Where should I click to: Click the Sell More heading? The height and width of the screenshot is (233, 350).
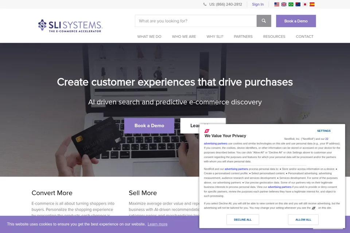click(x=143, y=193)
